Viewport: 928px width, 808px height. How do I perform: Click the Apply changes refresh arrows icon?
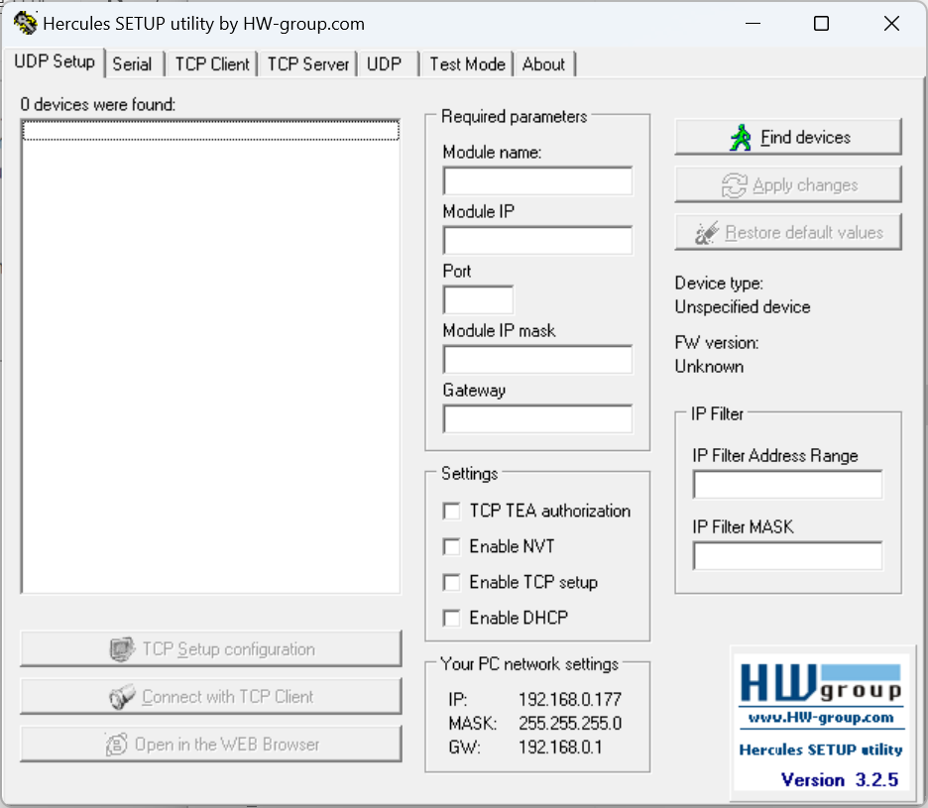[734, 185]
